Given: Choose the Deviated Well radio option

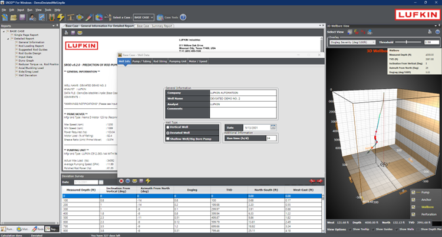Looking at the screenshot, I should click(169, 132).
